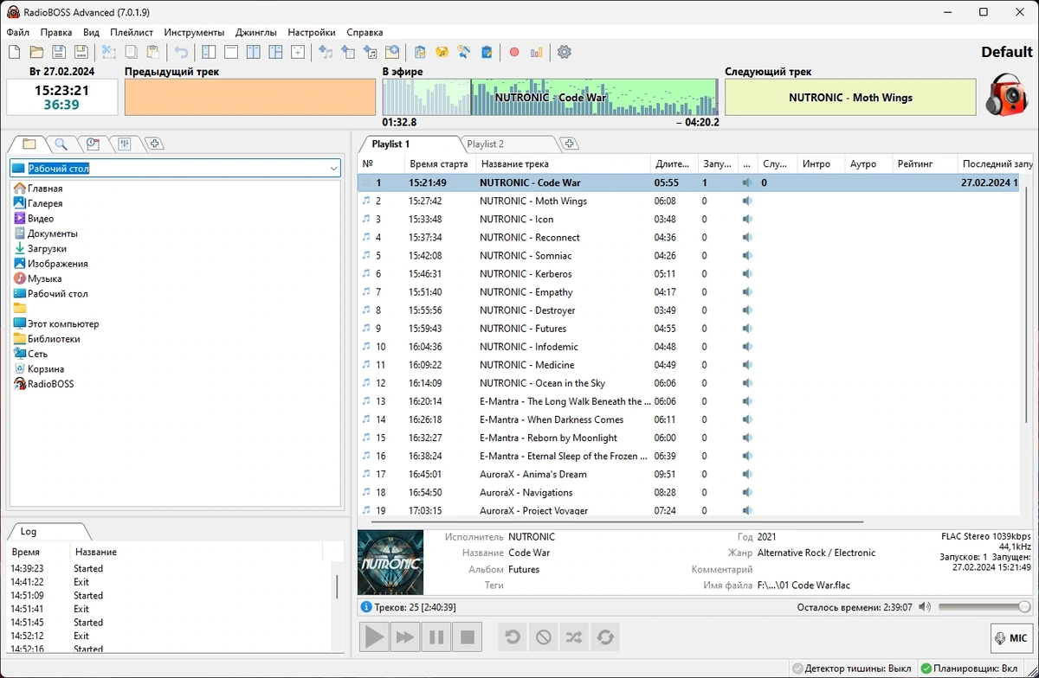Viewport: 1039px width, 678px height.
Task: Add a new playlist tab with the plus tab
Action: pos(569,144)
